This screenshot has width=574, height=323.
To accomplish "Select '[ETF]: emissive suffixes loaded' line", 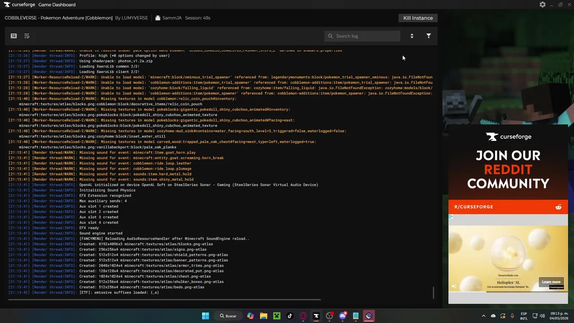I will tap(84, 292).
